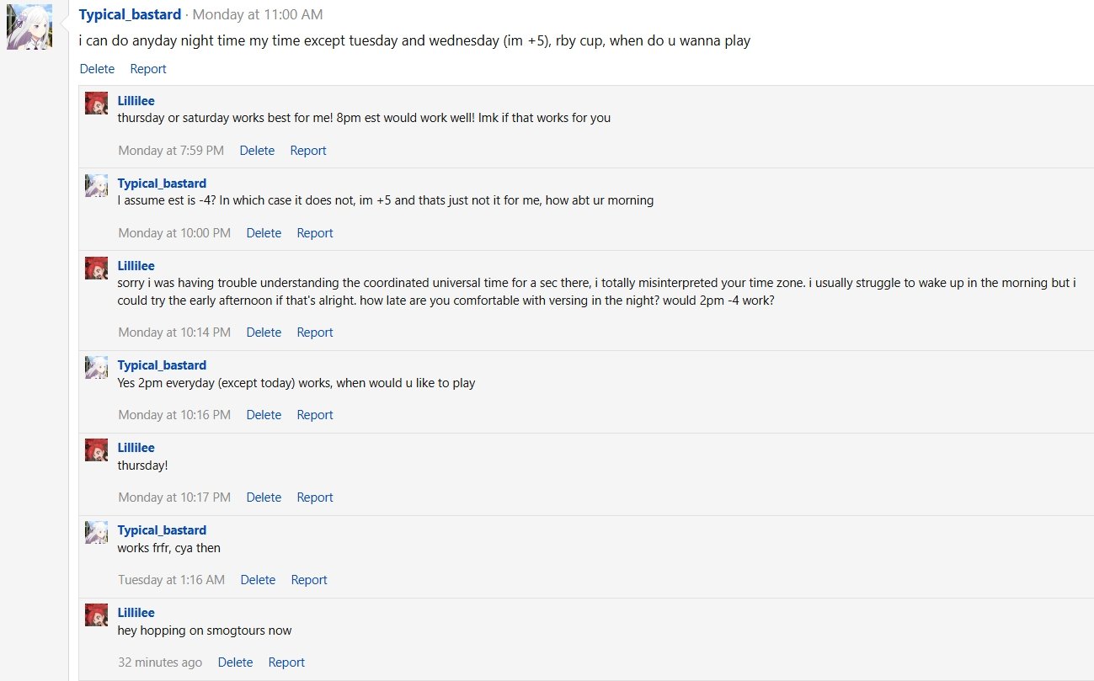
Task: Report the comment posted Monday at 10:16 PM
Action: pyautogui.click(x=315, y=415)
